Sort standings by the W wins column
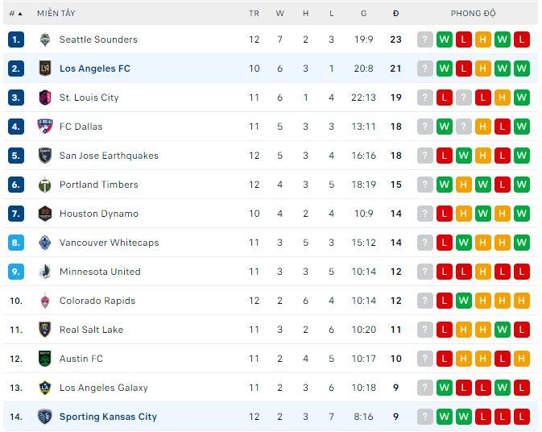 coord(279,14)
